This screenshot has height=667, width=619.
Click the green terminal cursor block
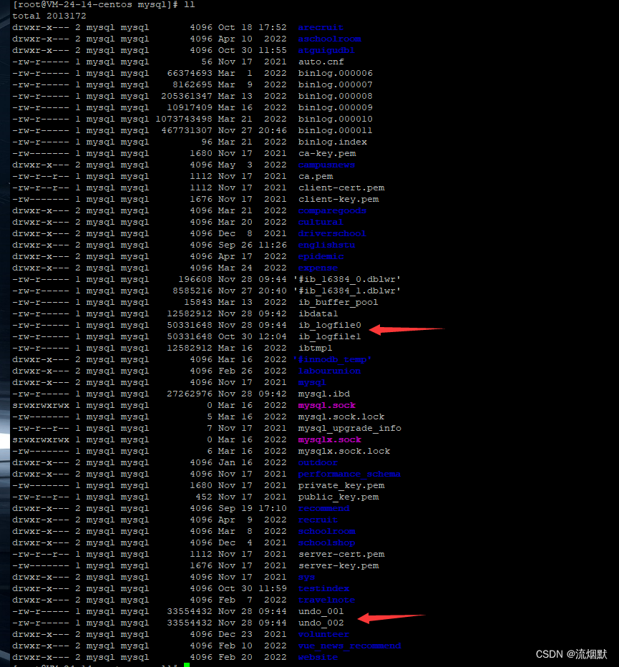pyautogui.click(x=187, y=665)
